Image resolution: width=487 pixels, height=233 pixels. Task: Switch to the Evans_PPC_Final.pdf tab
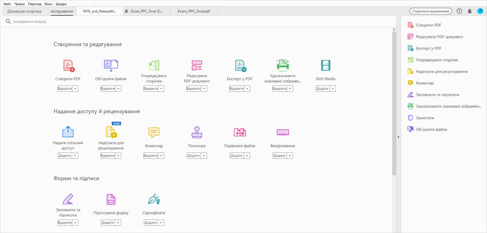[194, 11]
